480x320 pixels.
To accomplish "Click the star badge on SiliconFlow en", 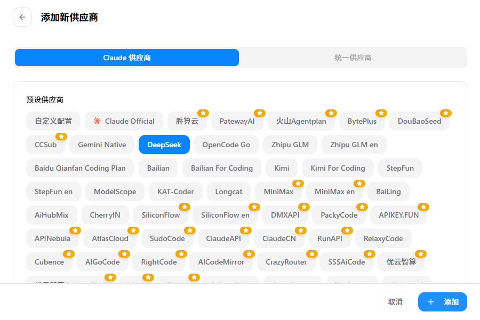I will [x=254, y=207].
